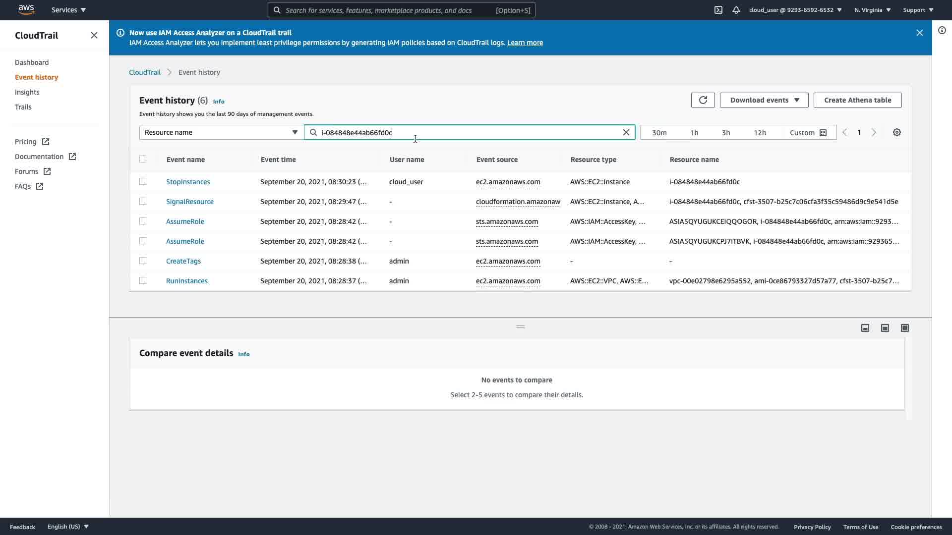Dismiss the IAM Access Analyzer banner
The height and width of the screenshot is (535, 952).
coord(919,33)
